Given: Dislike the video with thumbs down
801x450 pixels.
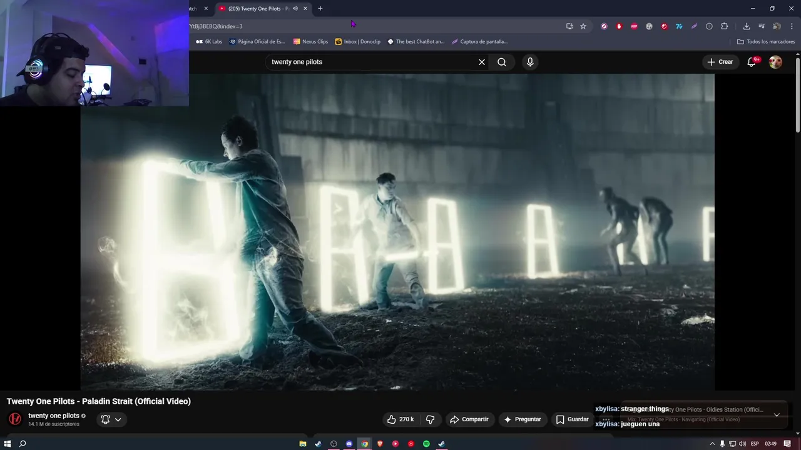Looking at the screenshot, I should point(430,419).
